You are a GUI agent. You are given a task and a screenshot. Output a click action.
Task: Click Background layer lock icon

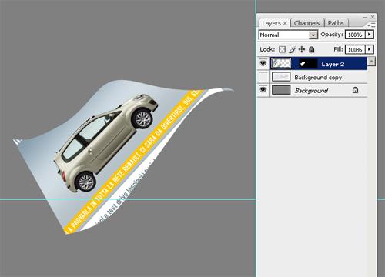coord(355,90)
